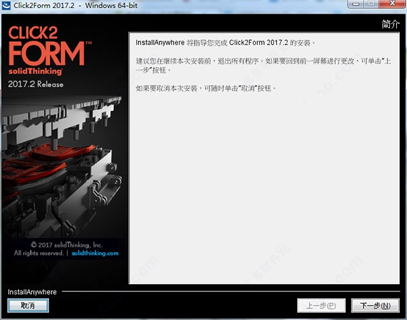Open the solidthinking.com link
Screen dimensions: 407x320
pyautogui.click(x=95, y=253)
